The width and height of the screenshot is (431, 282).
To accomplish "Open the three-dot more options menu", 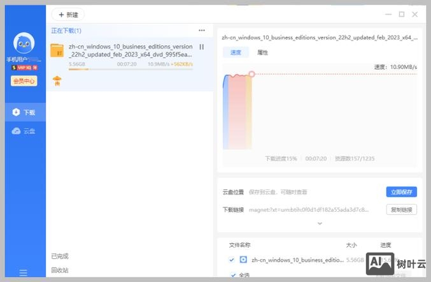I will [202, 30].
